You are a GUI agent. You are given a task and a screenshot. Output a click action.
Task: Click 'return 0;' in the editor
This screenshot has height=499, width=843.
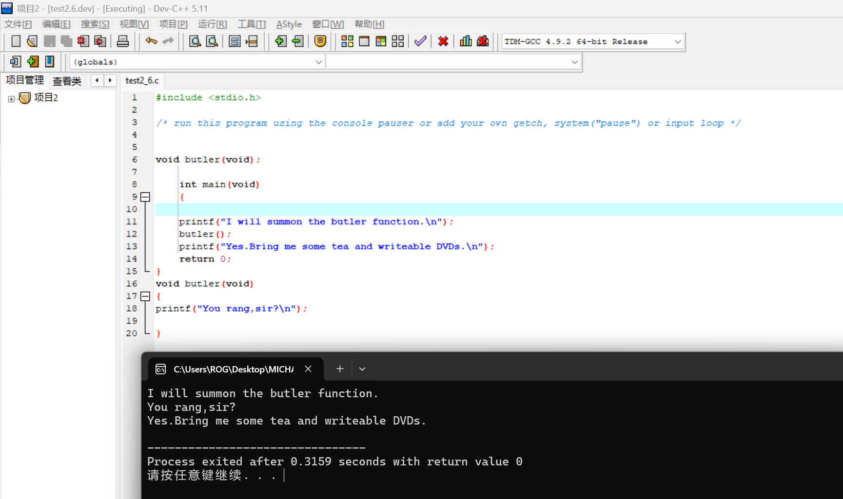click(205, 259)
